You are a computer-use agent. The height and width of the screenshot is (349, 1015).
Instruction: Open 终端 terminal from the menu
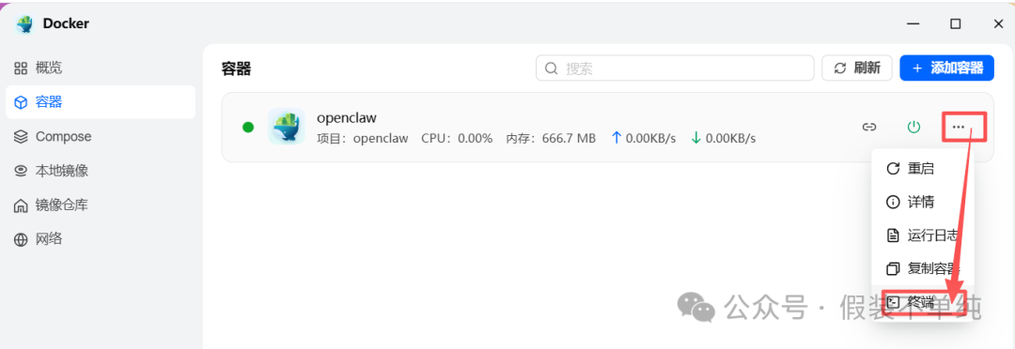pos(923,302)
